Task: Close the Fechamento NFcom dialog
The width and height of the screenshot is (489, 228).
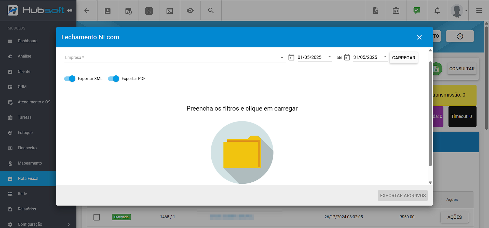Action: [x=419, y=37]
